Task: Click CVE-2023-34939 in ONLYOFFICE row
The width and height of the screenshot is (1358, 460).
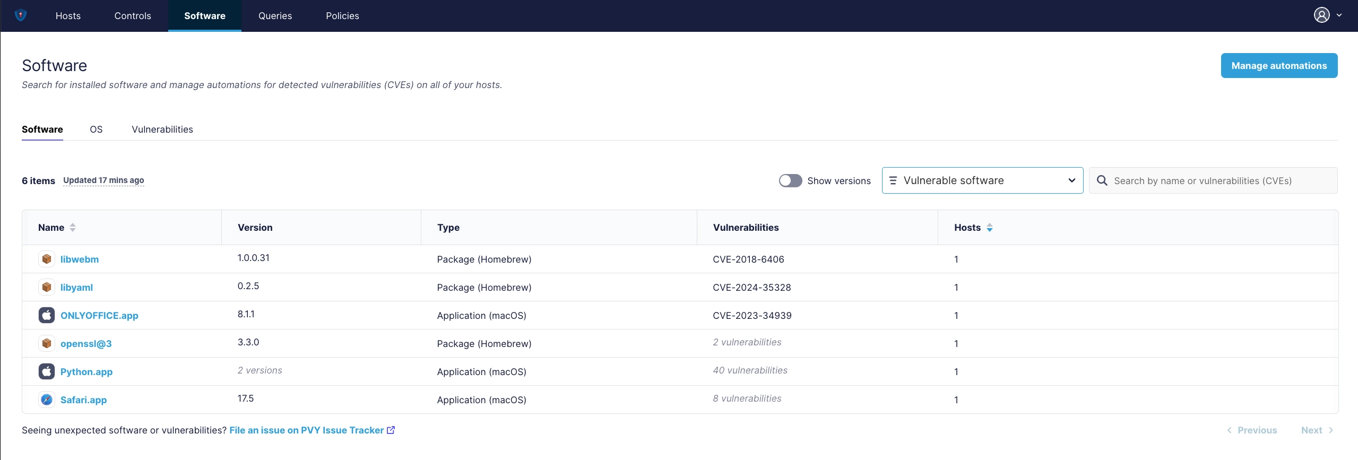Action: coord(752,315)
